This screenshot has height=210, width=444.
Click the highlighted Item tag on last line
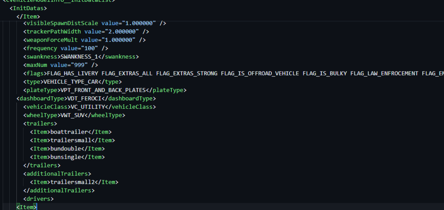click(27, 207)
